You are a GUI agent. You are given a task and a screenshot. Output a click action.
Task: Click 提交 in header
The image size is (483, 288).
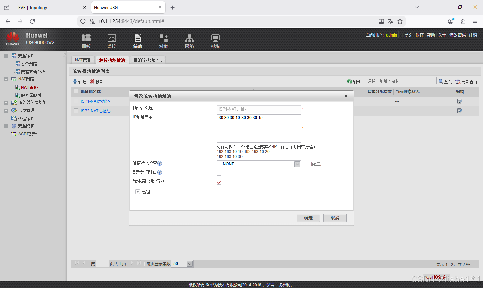[x=408, y=35]
